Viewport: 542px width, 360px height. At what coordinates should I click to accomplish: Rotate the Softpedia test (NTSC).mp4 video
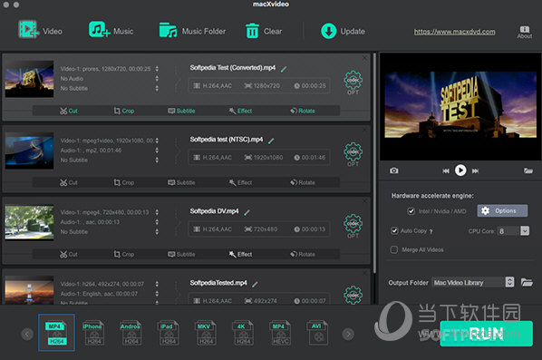point(303,182)
